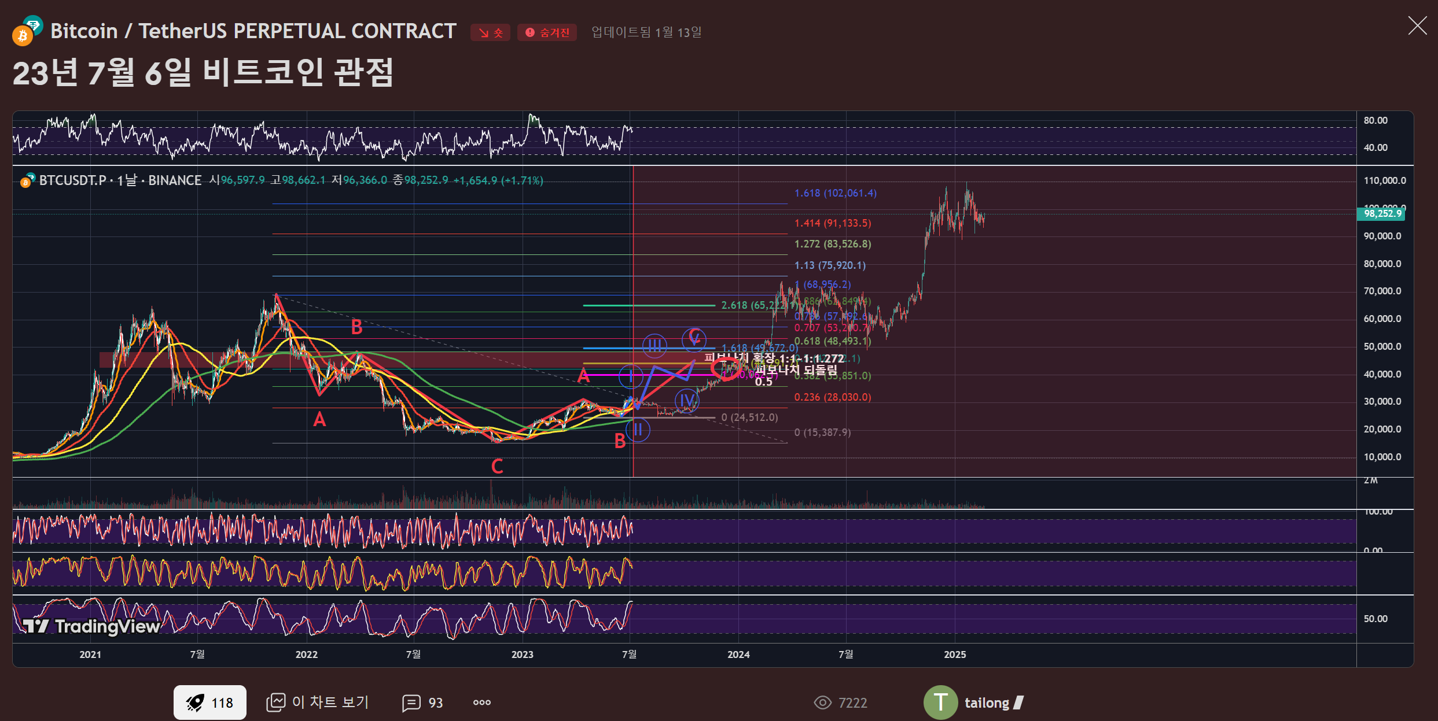Open the tailong author profile link
Image resolution: width=1438 pixels, height=721 pixels.
coord(987,702)
